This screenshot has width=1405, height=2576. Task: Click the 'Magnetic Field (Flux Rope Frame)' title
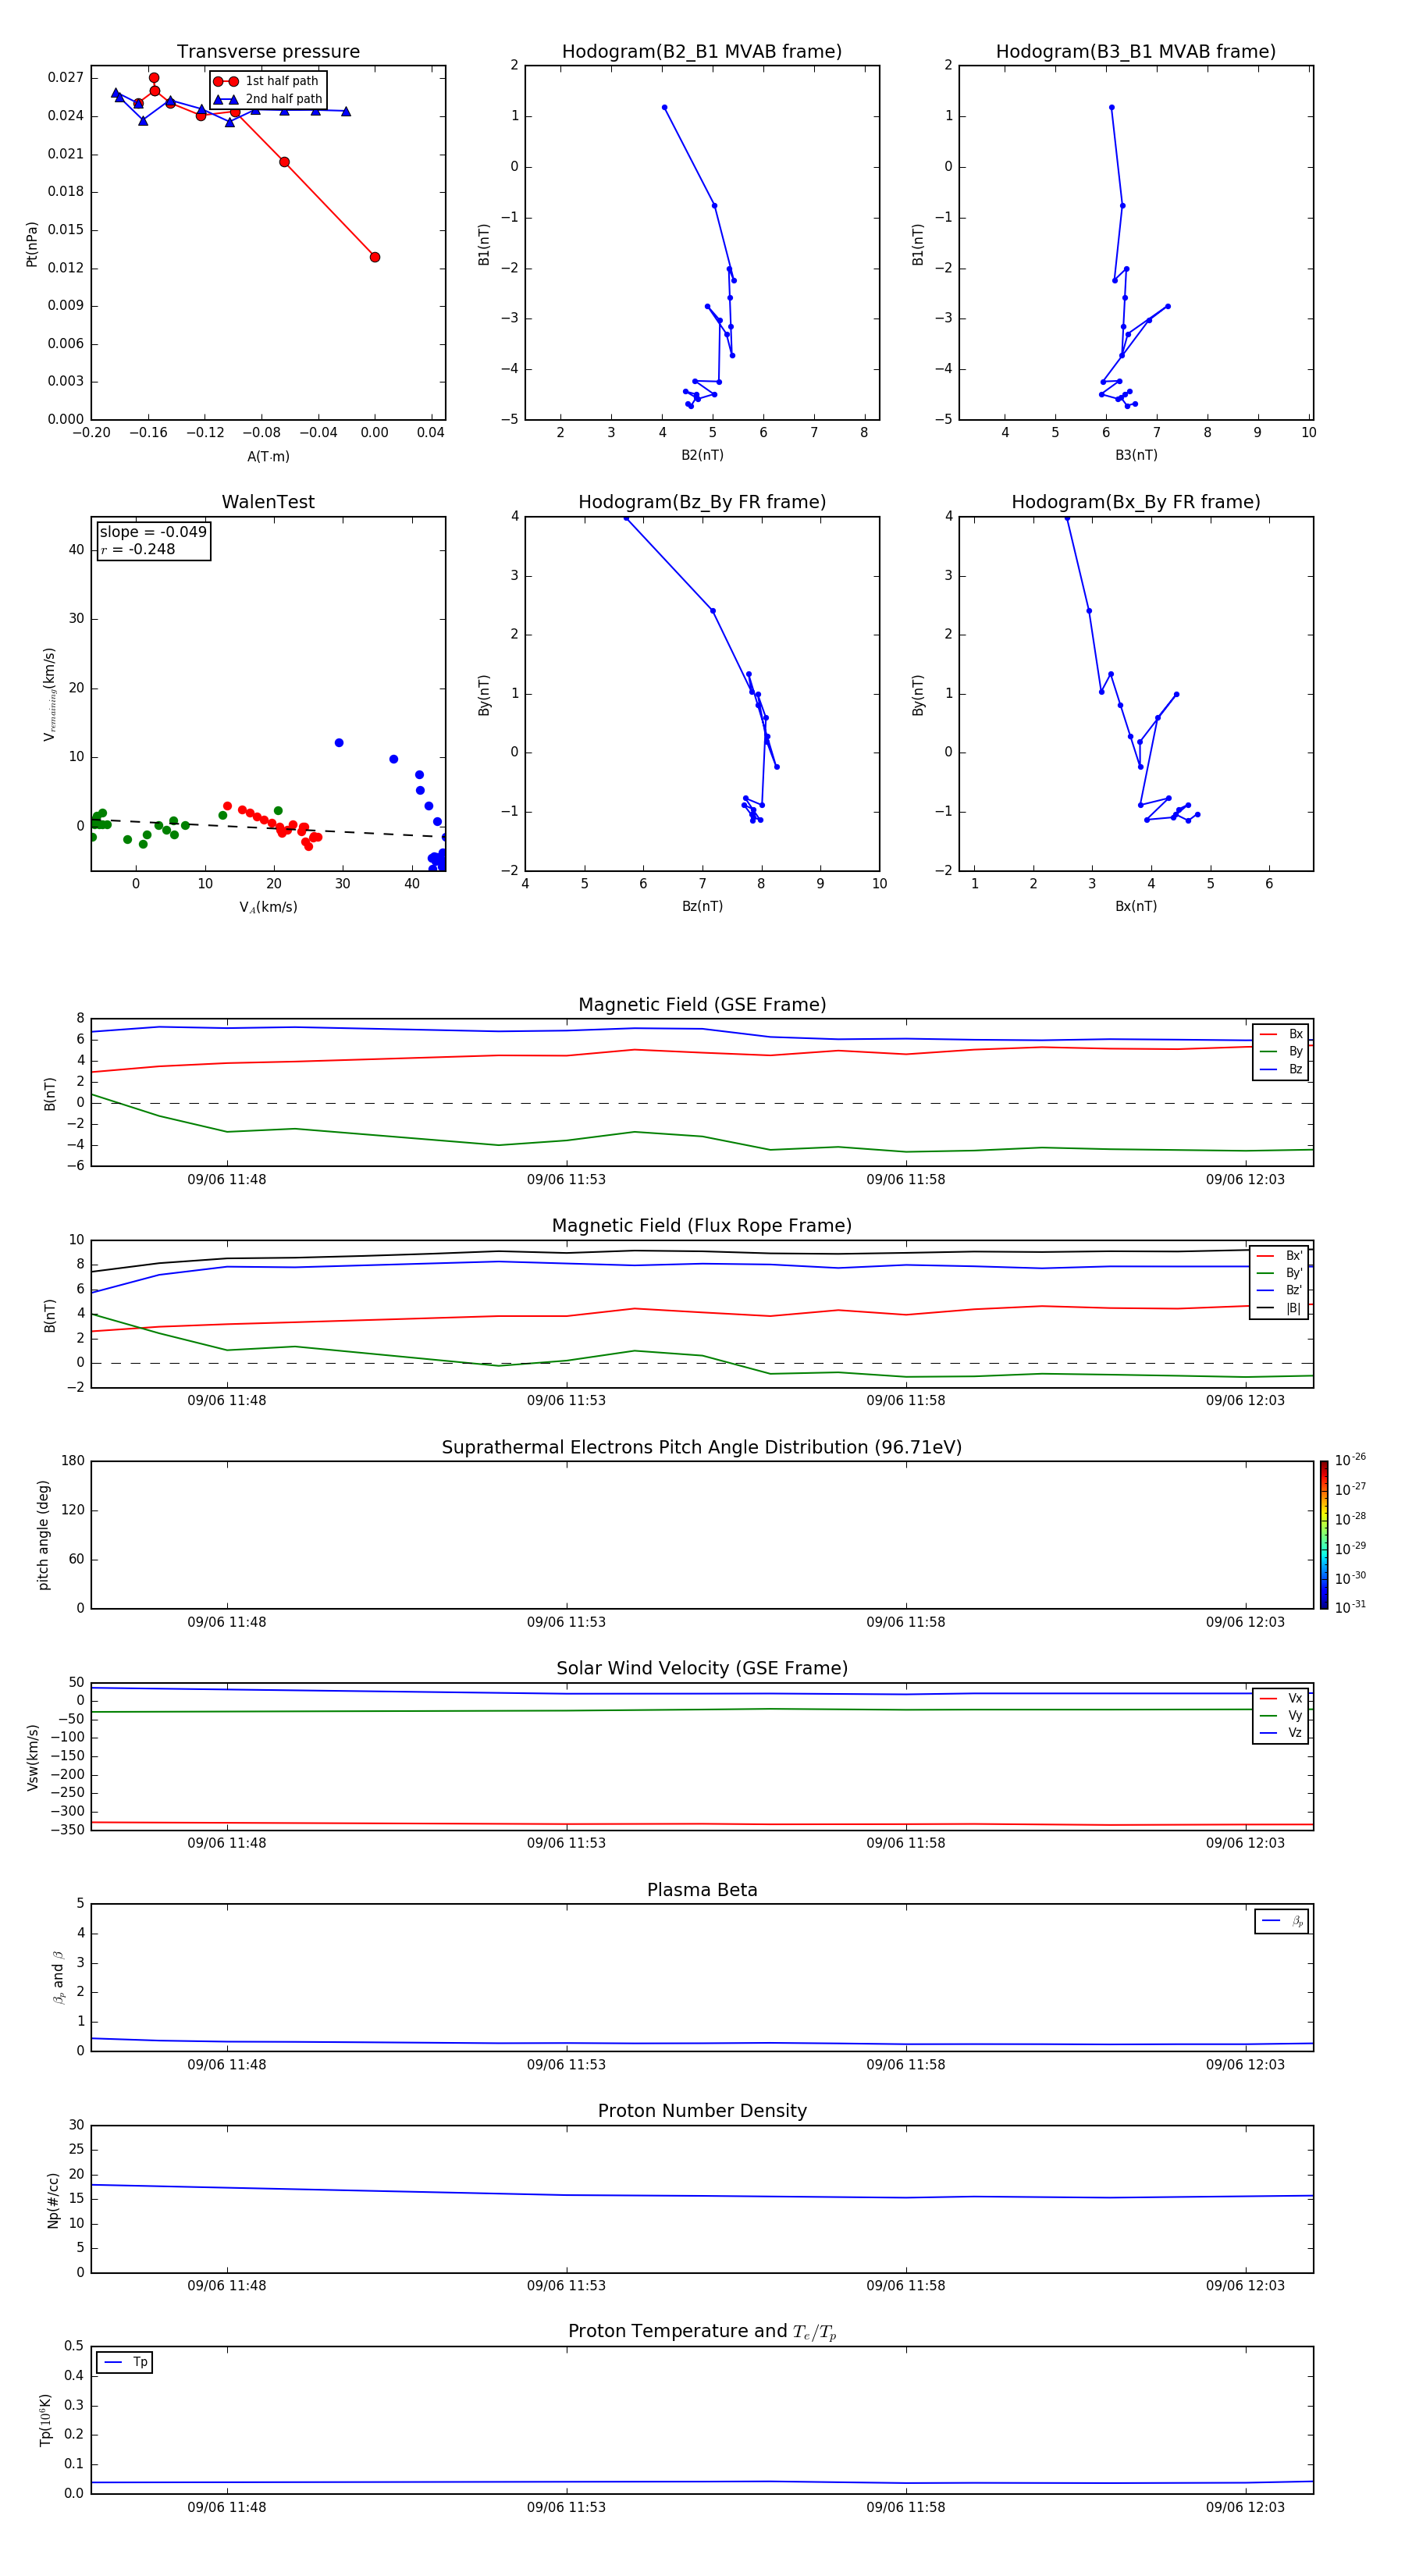click(702, 1226)
